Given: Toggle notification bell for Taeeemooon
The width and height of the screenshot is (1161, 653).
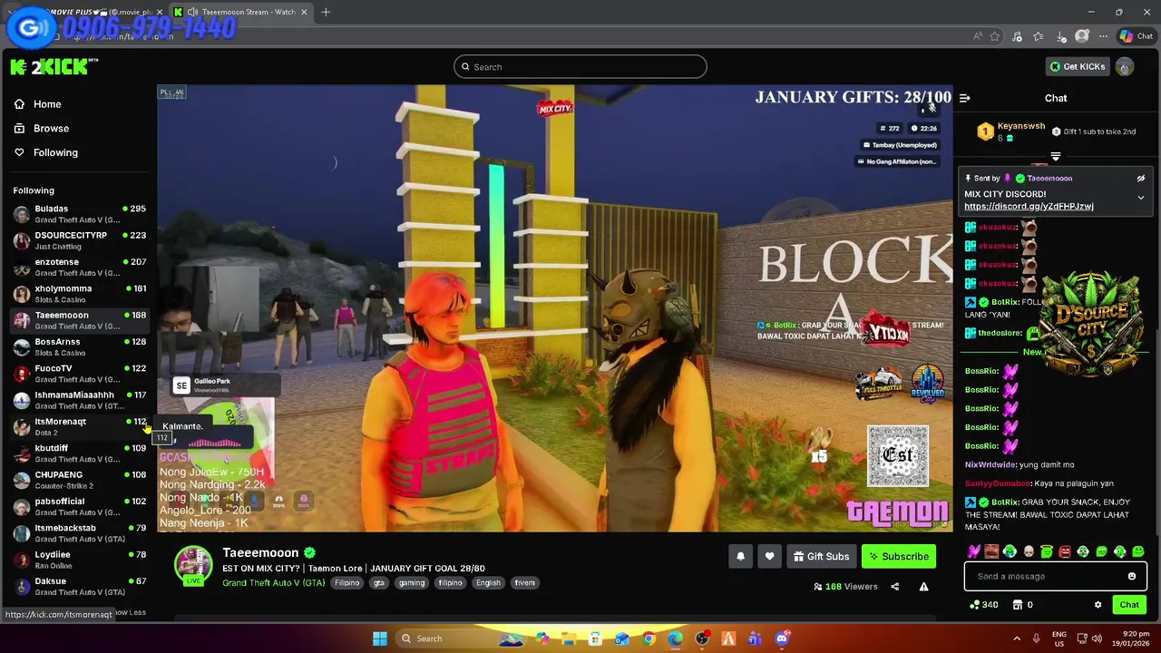Looking at the screenshot, I should point(740,557).
